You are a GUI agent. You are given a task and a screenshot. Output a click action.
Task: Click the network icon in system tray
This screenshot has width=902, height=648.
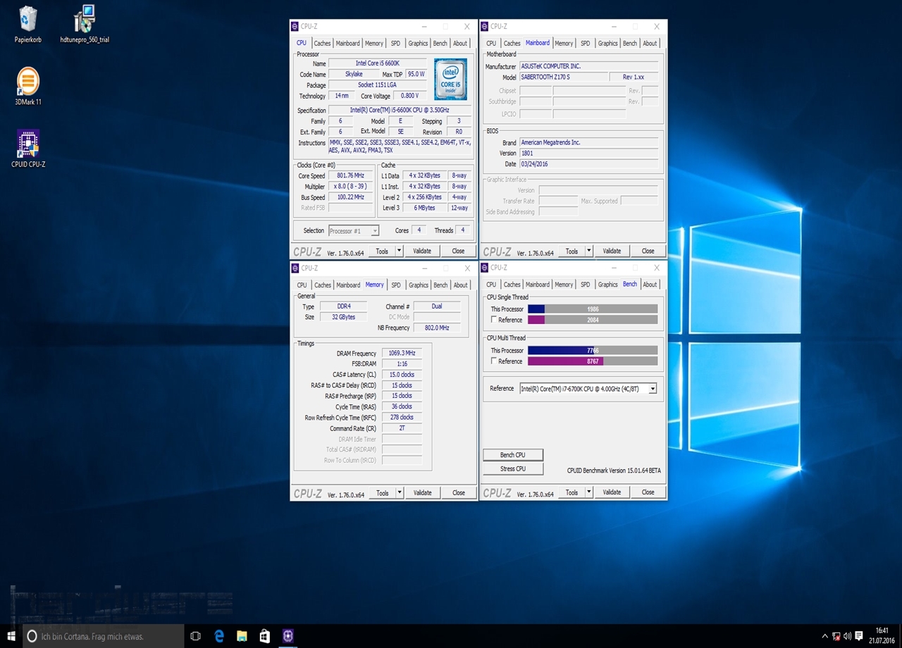[x=836, y=636]
